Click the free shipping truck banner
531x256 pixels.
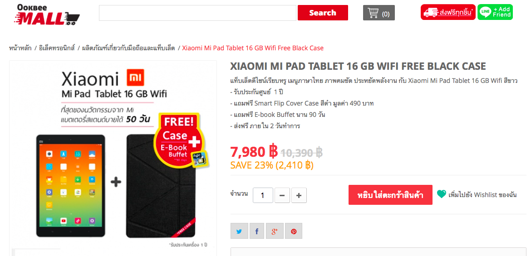[448, 12]
